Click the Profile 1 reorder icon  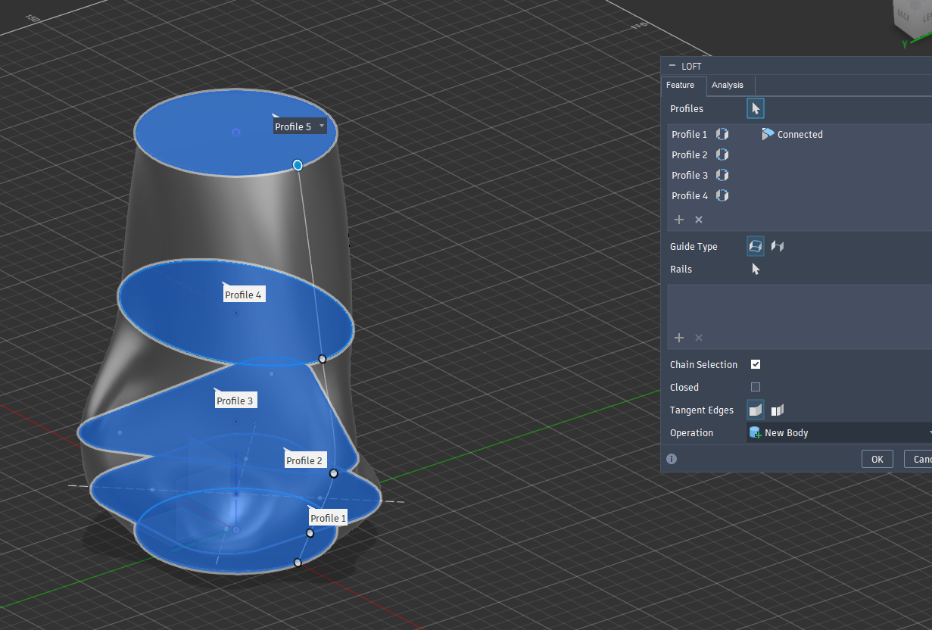coord(722,134)
